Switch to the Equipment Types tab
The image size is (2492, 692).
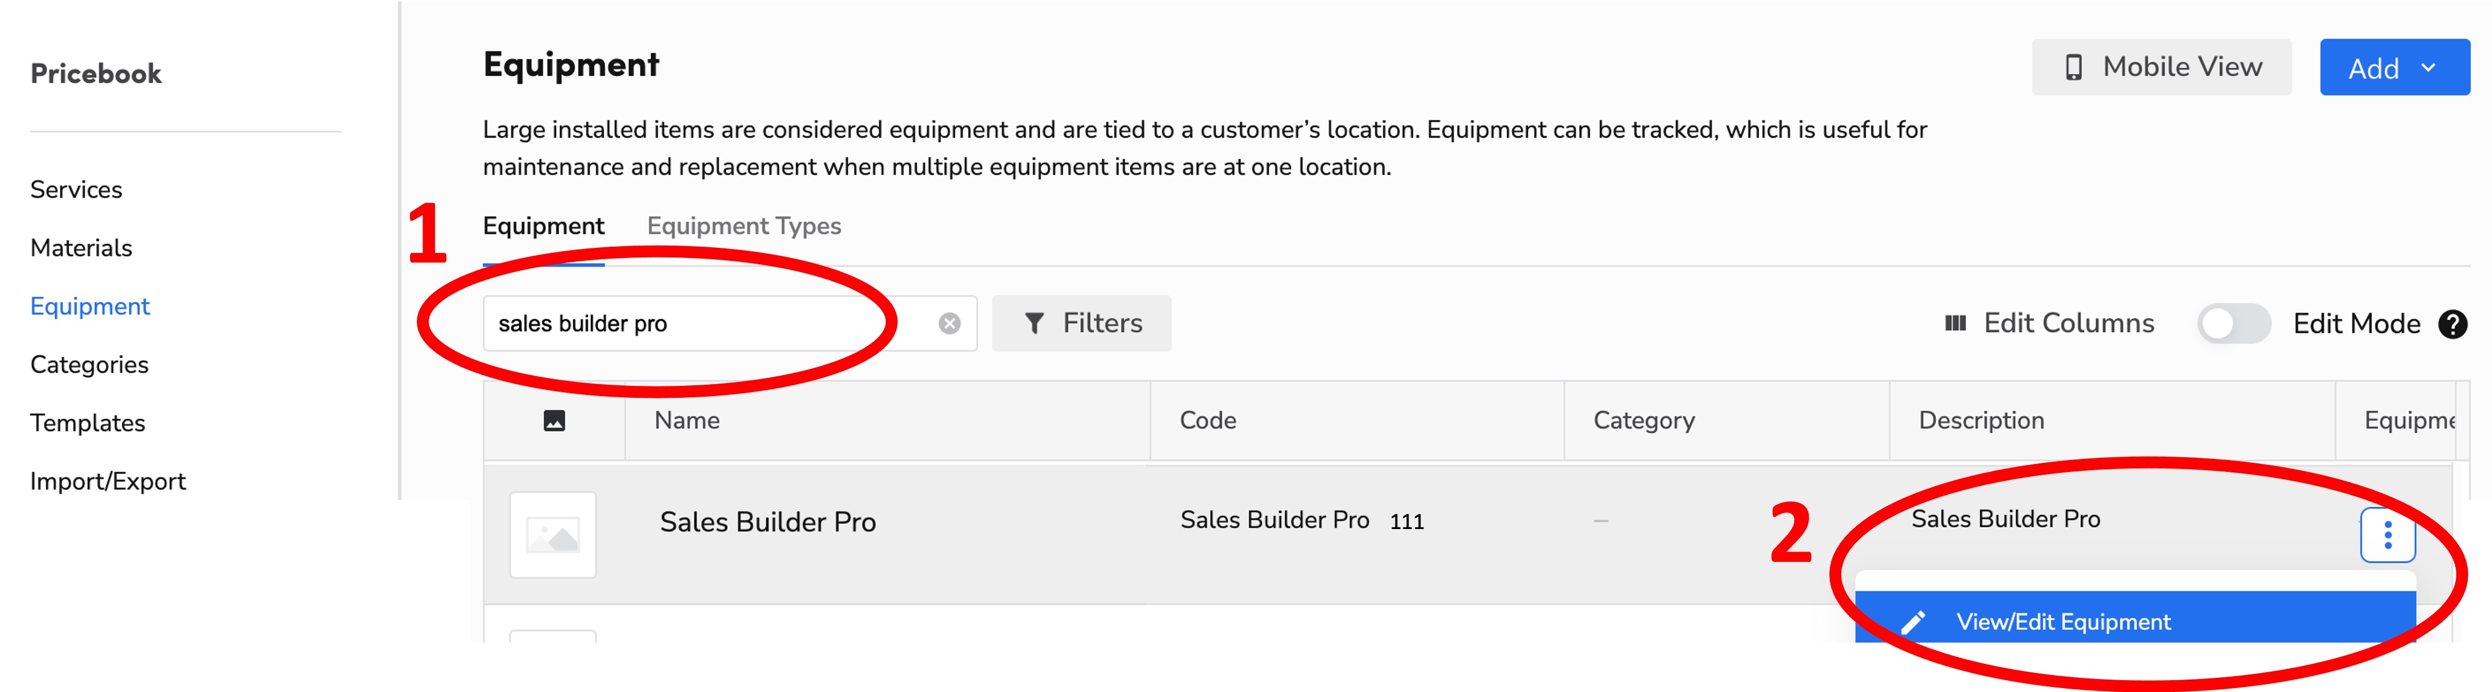[x=743, y=225]
